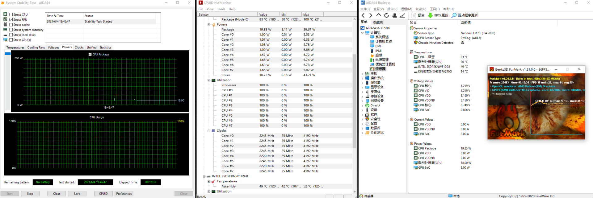The image size is (593, 198).
Task: Switch to the 收藏夹 favorites tab in AIDA64
Action: [x=378, y=22]
